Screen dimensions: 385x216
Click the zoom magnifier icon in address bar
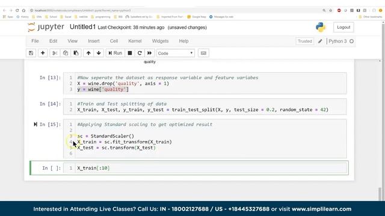(324, 11)
